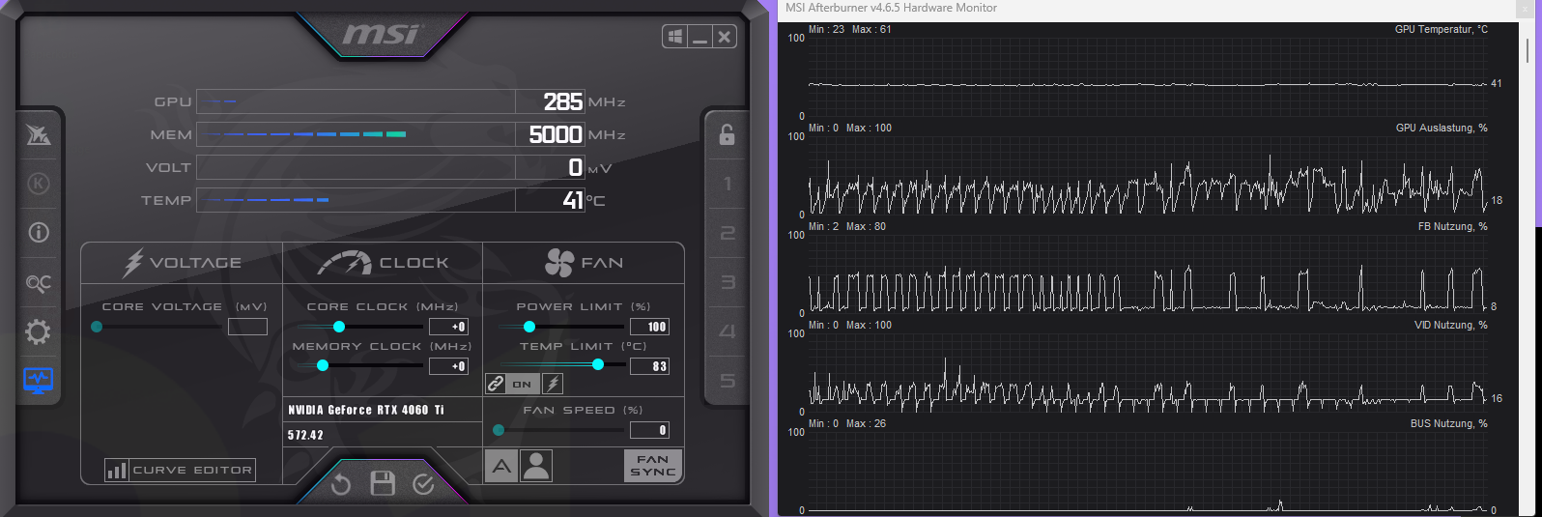The height and width of the screenshot is (517, 1542).
Task: Click the lightning bolt in VOLTAGE header
Action: 133,262
